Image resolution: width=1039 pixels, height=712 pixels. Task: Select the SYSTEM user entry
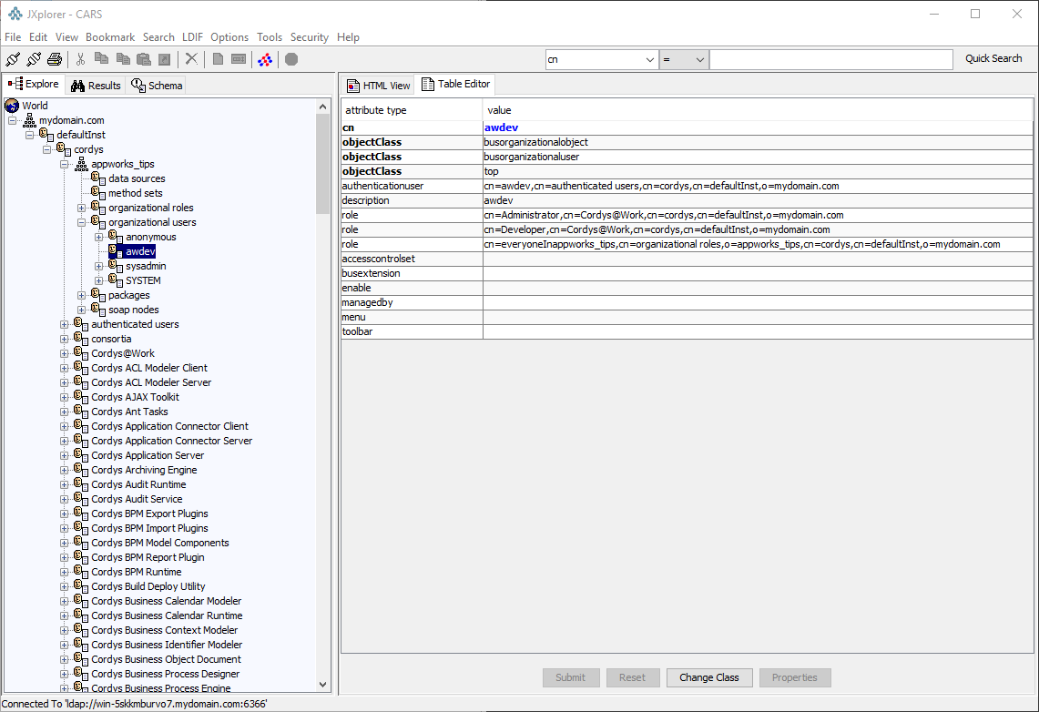[x=143, y=280]
